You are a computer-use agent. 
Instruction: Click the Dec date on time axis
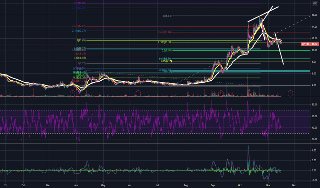294,185
